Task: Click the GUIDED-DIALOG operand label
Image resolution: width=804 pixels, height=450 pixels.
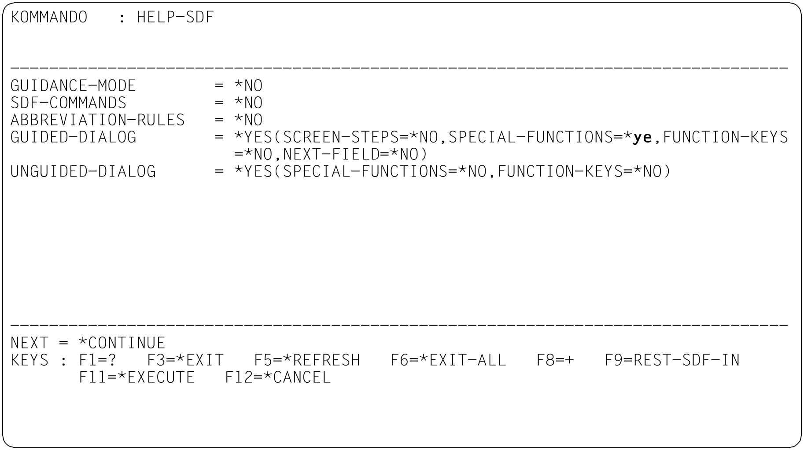Action: pyautogui.click(x=74, y=137)
